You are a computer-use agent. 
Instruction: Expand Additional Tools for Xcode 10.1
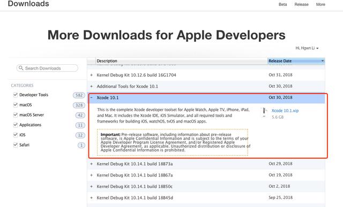[92, 87]
